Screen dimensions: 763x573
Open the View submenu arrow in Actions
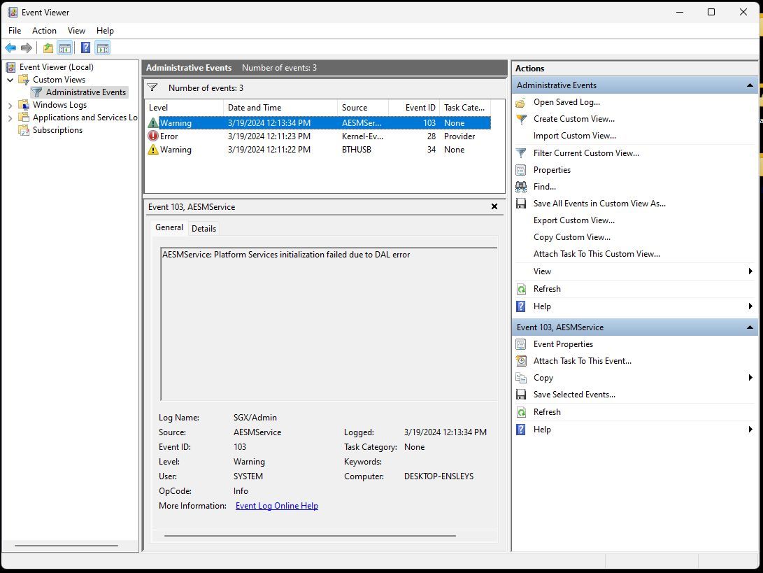[750, 271]
